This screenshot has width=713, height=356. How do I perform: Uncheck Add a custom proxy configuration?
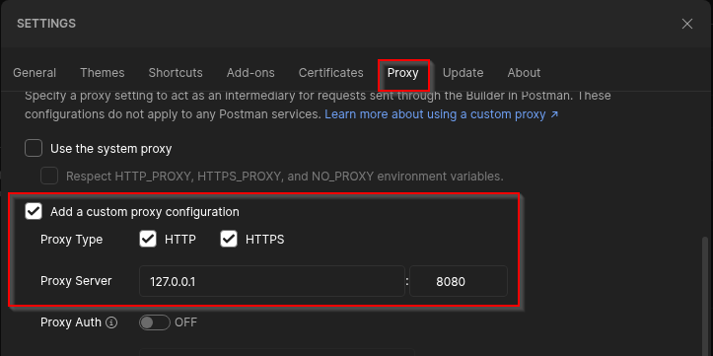coord(34,211)
